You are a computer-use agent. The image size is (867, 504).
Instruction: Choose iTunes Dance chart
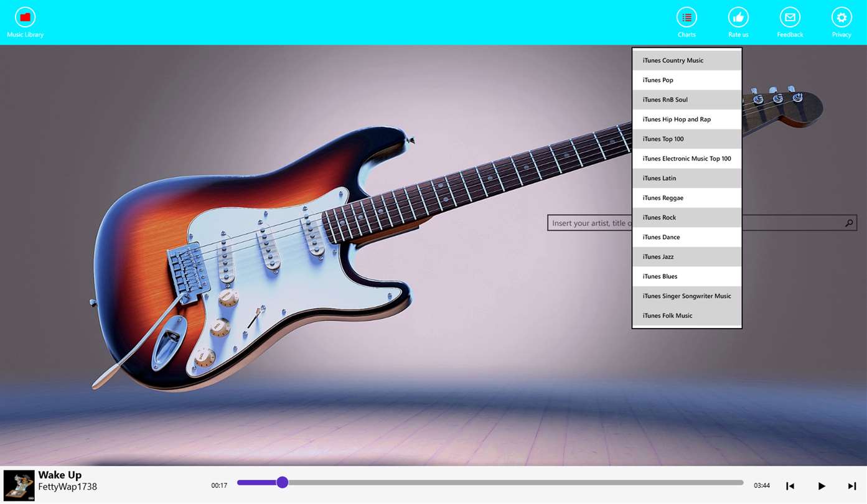687,237
